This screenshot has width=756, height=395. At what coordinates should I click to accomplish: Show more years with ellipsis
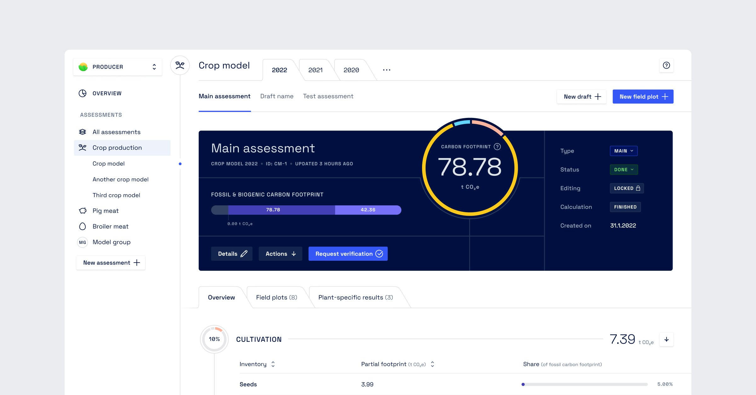(387, 70)
